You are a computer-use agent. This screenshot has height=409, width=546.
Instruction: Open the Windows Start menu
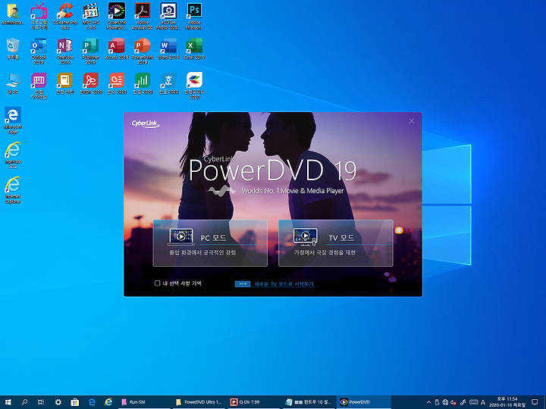(8, 402)
